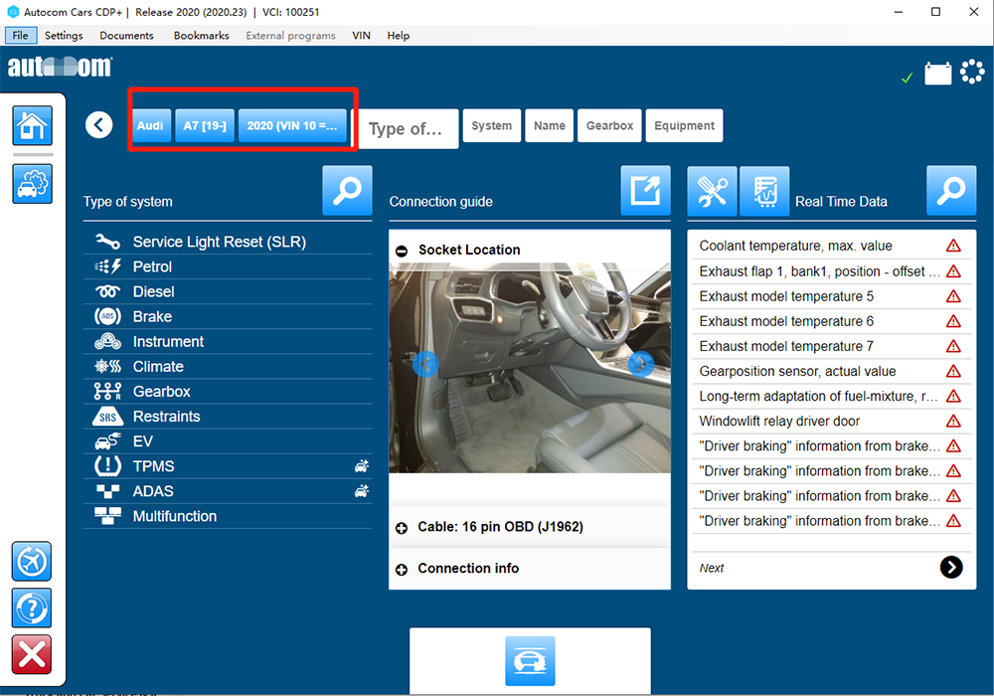
Task: Select the Brake system type
Action: coord(228,316)
